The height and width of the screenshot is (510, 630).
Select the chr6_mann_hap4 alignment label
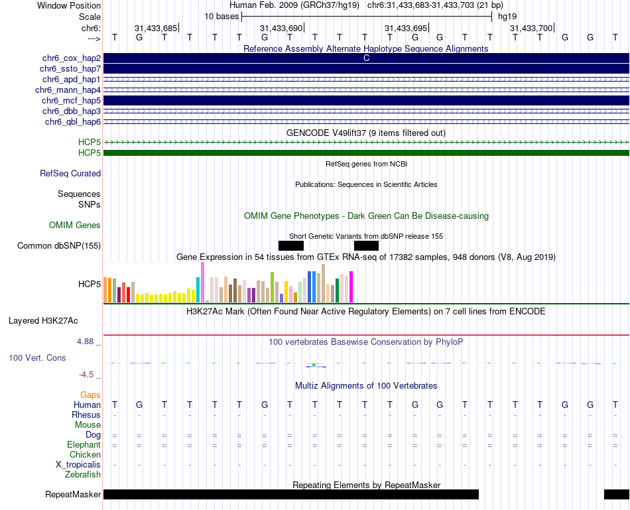[68, 90]
